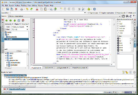The image size is (138, 95).
Task: Expand the ActionHooks folder
Action: coord(7,63)
